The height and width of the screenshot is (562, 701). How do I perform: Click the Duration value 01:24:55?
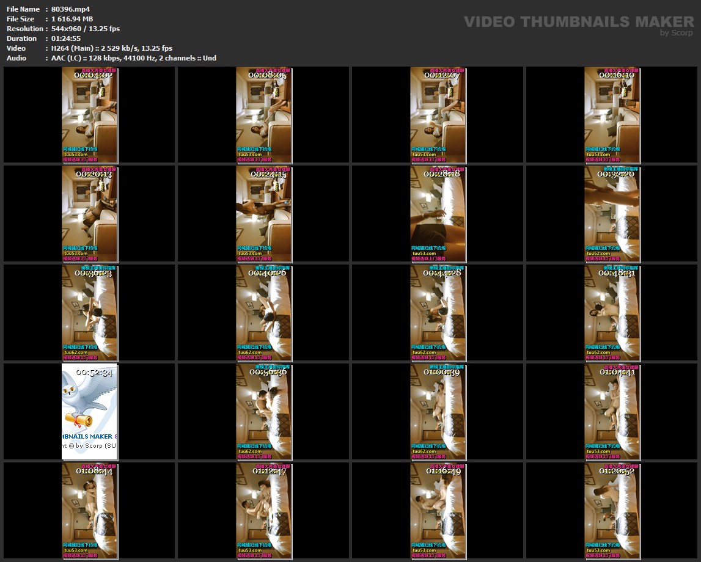pyautogui.click(x=66, y=38)
